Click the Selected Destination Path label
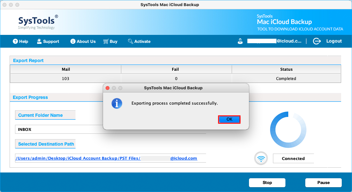Screen dimensions: 352x192 pyautogui.click(x=46, y=144)
